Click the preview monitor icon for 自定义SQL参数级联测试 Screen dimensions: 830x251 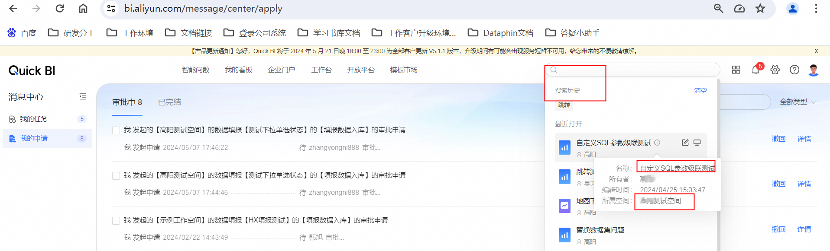697,143
